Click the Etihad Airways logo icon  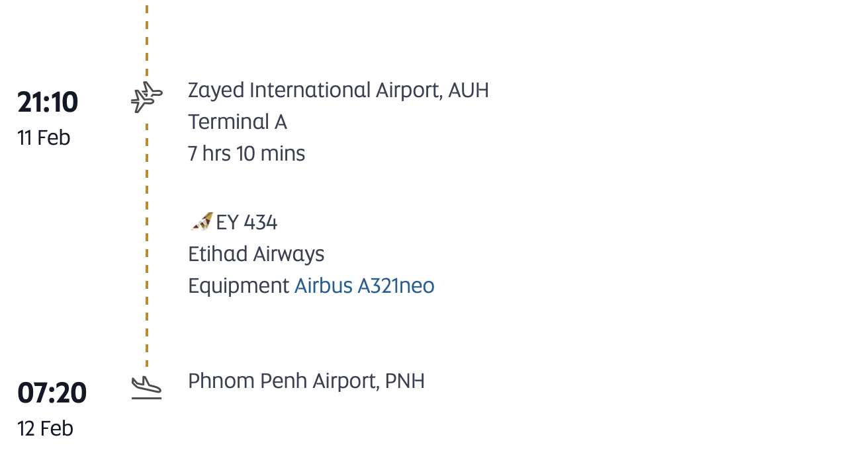click(x=201, y=221)
